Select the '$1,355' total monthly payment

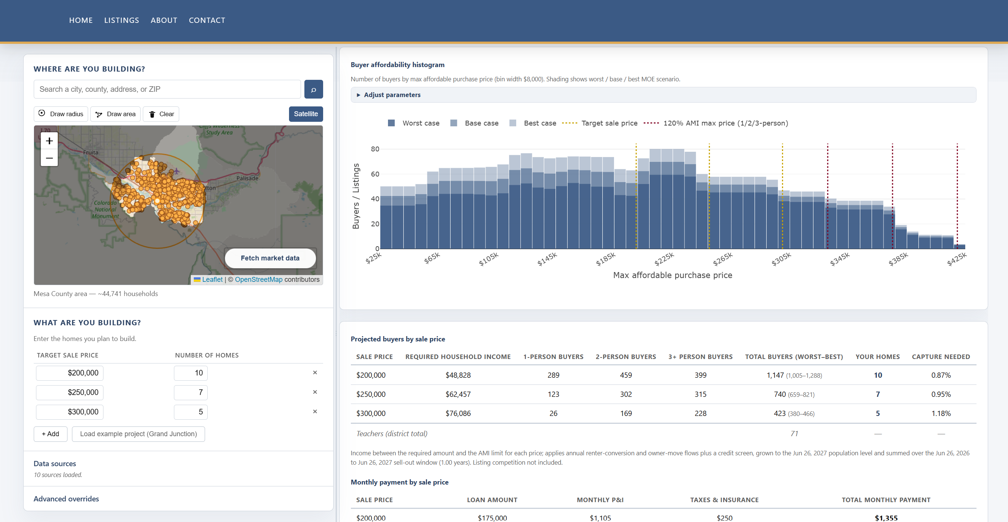886,518
